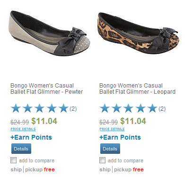Check add to compare for Leopard flat
192x177 pixels.
103,160
